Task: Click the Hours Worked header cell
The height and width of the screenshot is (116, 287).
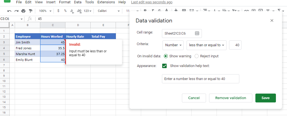Action: point(53,37)
